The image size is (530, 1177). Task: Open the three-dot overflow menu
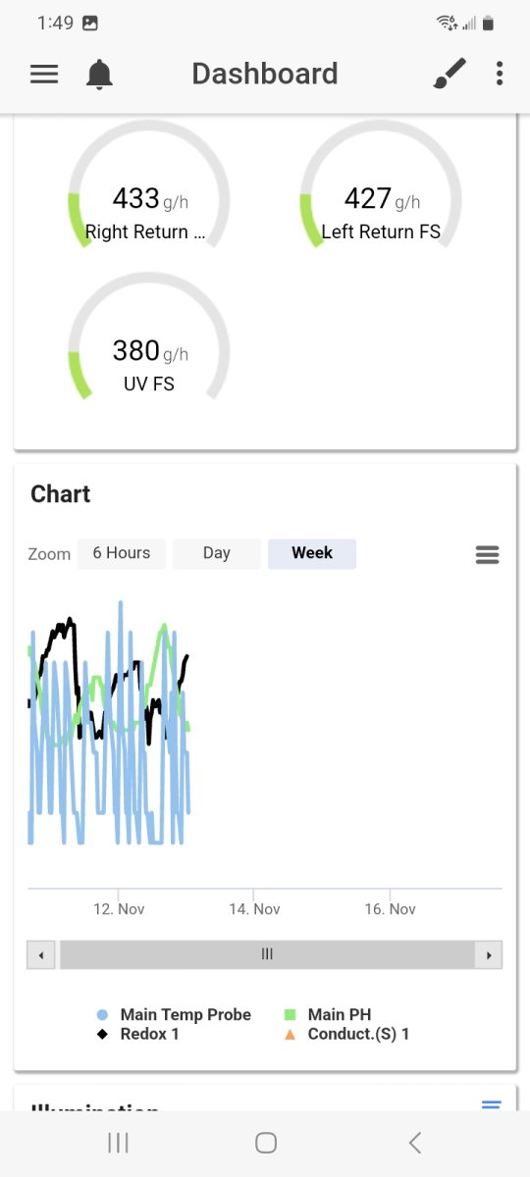(500, 74)
